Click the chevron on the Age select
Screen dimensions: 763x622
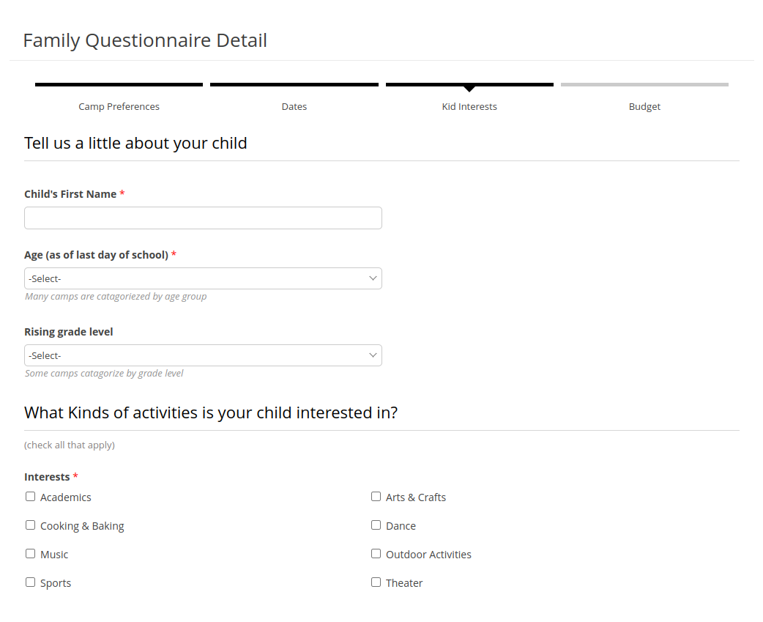[x=373, y=278]
